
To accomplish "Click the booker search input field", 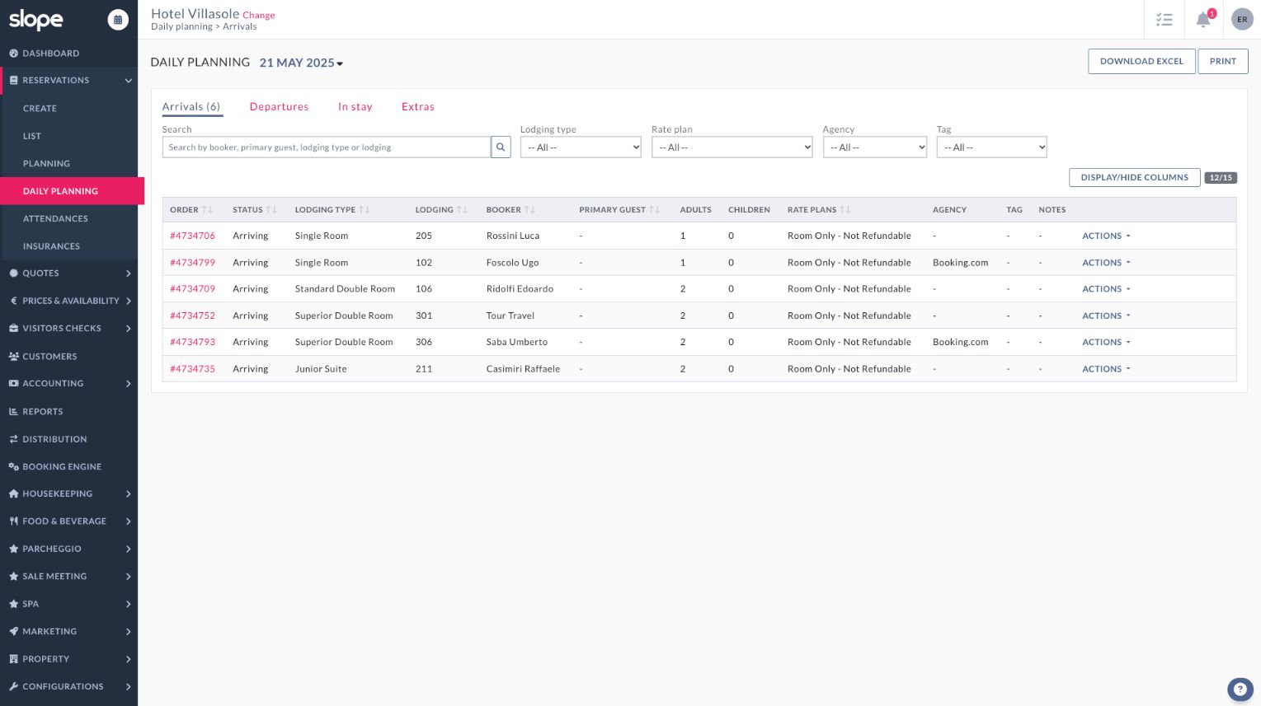I will click(326, 147).
